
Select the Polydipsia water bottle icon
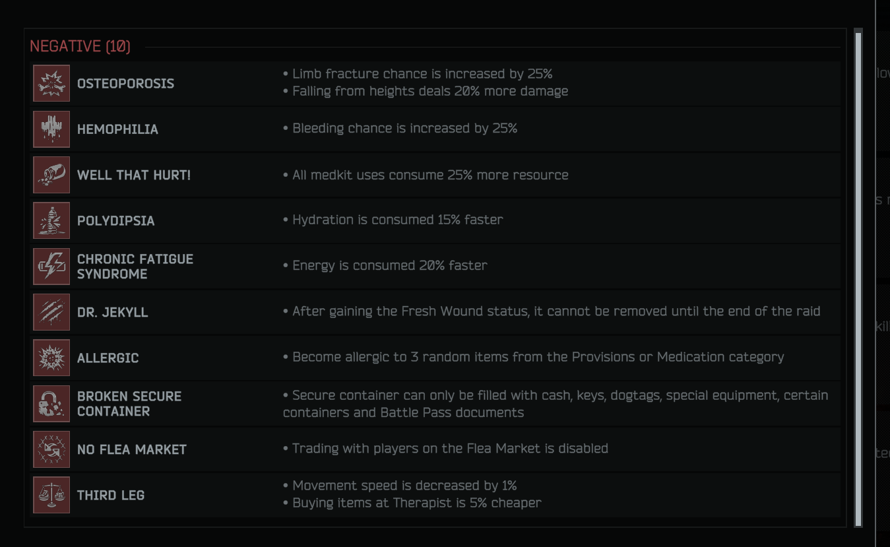(51, 220)
